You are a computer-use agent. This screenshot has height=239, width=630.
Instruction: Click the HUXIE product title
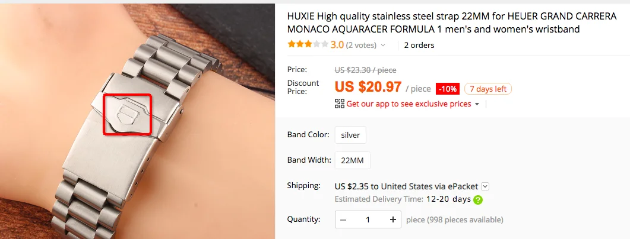pos(452,23)
